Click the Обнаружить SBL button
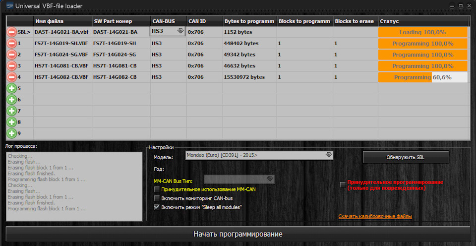This screenshot has height=246, width=476. [406, 157]
